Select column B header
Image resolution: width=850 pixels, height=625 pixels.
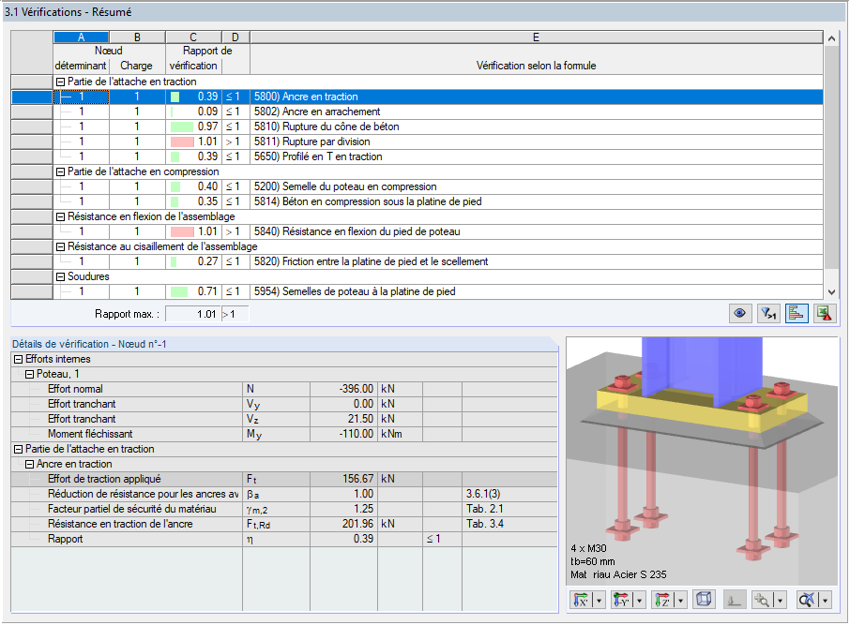coord(137,37)
